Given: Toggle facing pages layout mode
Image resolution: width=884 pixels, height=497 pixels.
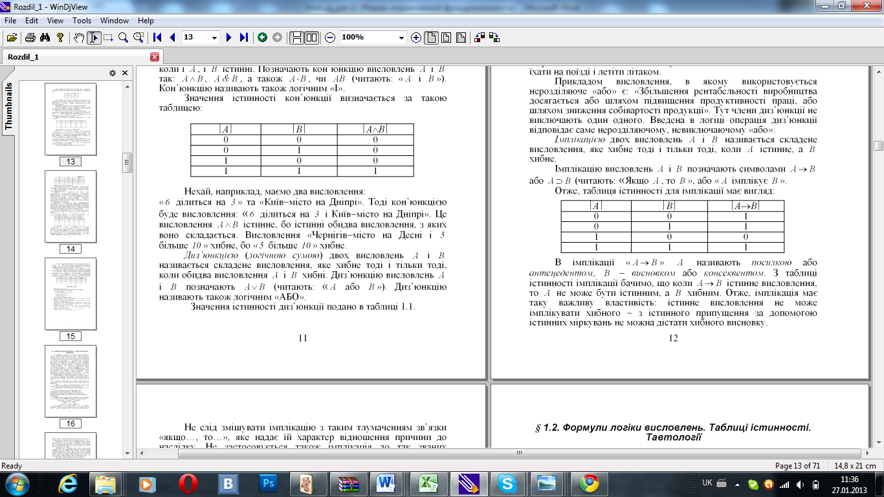Looking at the screenshot, I should [312, 38].
